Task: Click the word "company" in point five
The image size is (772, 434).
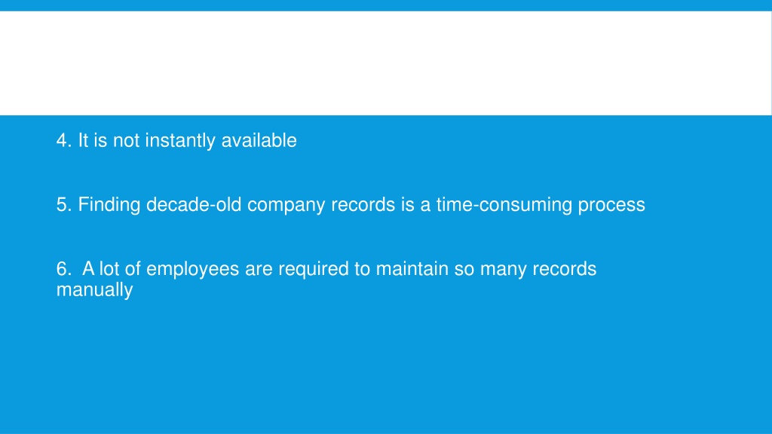Action: point(286,205)
